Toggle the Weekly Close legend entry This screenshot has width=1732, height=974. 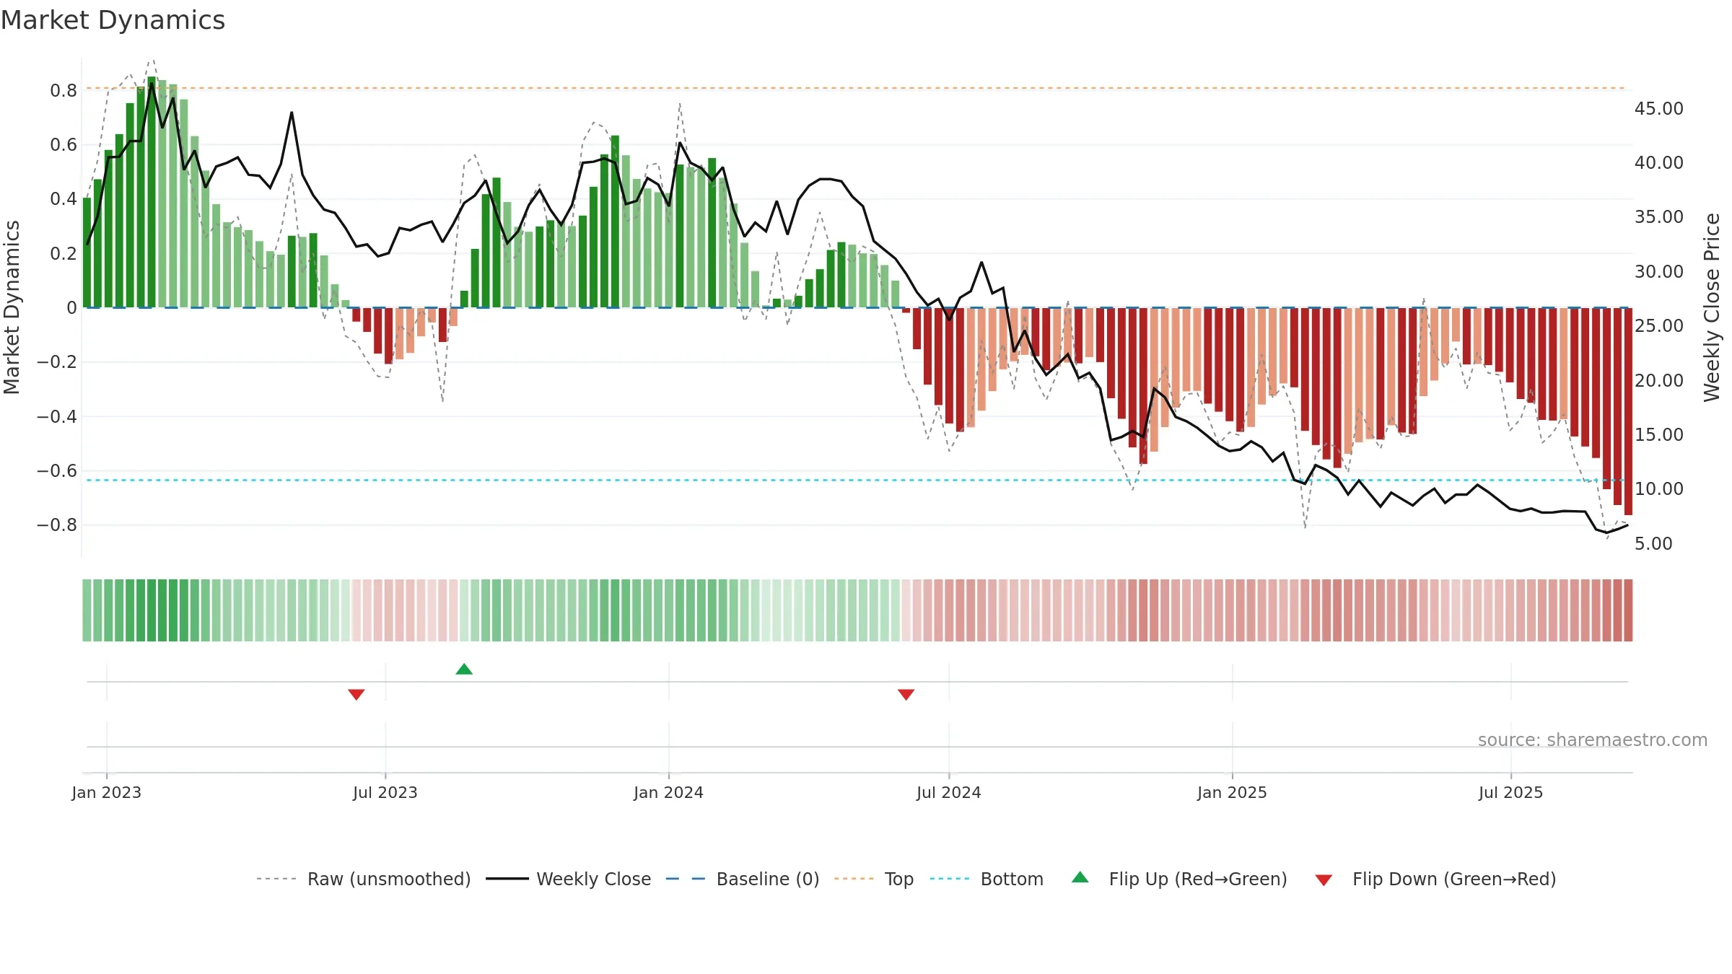(569, 879)
